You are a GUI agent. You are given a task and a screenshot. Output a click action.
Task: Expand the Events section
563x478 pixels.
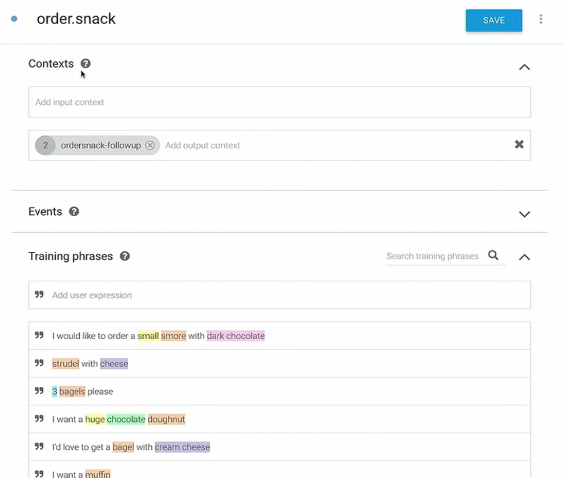click(x=524, y=214)
